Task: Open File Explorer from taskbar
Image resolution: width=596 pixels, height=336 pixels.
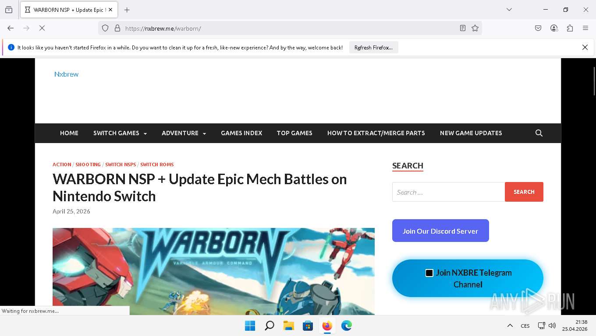Action: 288,325
